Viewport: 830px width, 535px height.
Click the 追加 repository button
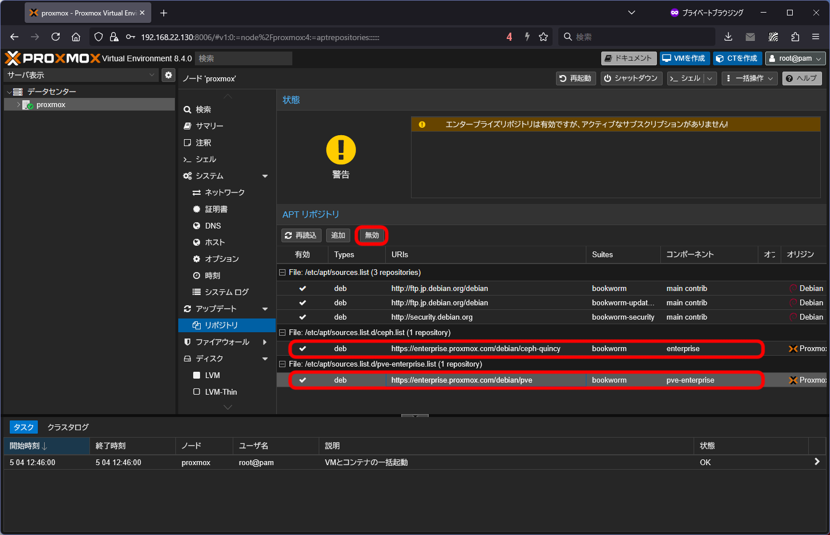338,235
